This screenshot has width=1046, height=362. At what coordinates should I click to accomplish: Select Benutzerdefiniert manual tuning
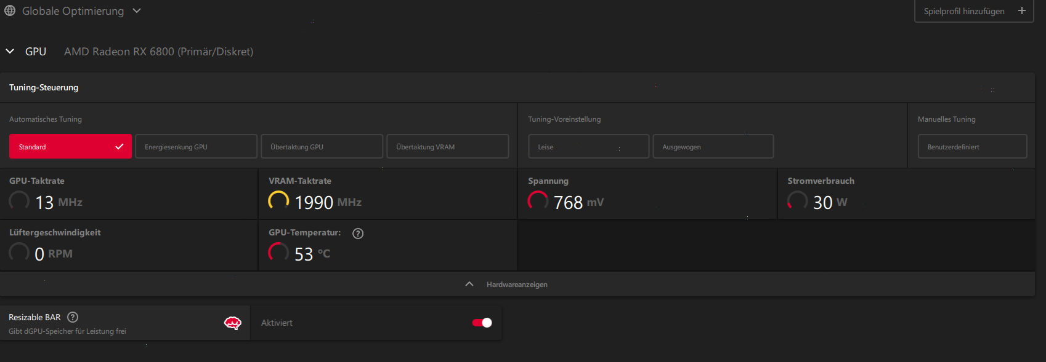coord(973,146)
